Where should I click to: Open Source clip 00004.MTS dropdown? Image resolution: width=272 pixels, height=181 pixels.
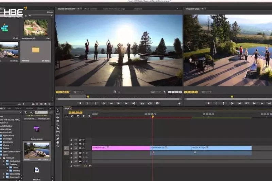pyautogui.click(x=78, y=9)
